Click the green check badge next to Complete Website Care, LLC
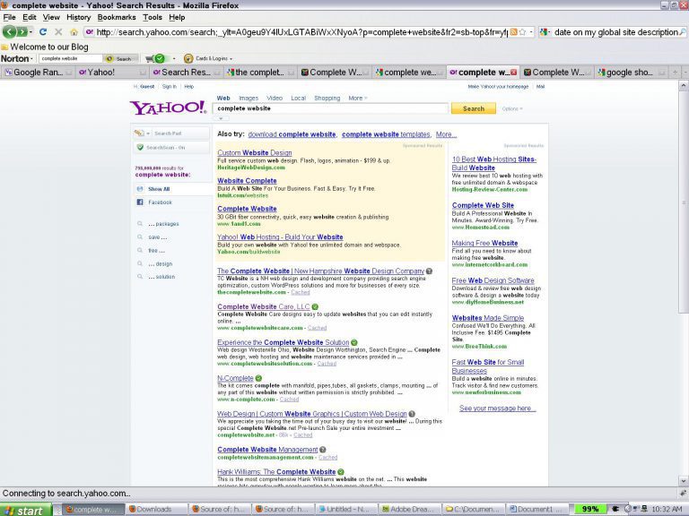Image resolution: width=689 pixels, height=516 pixels. 315,306
